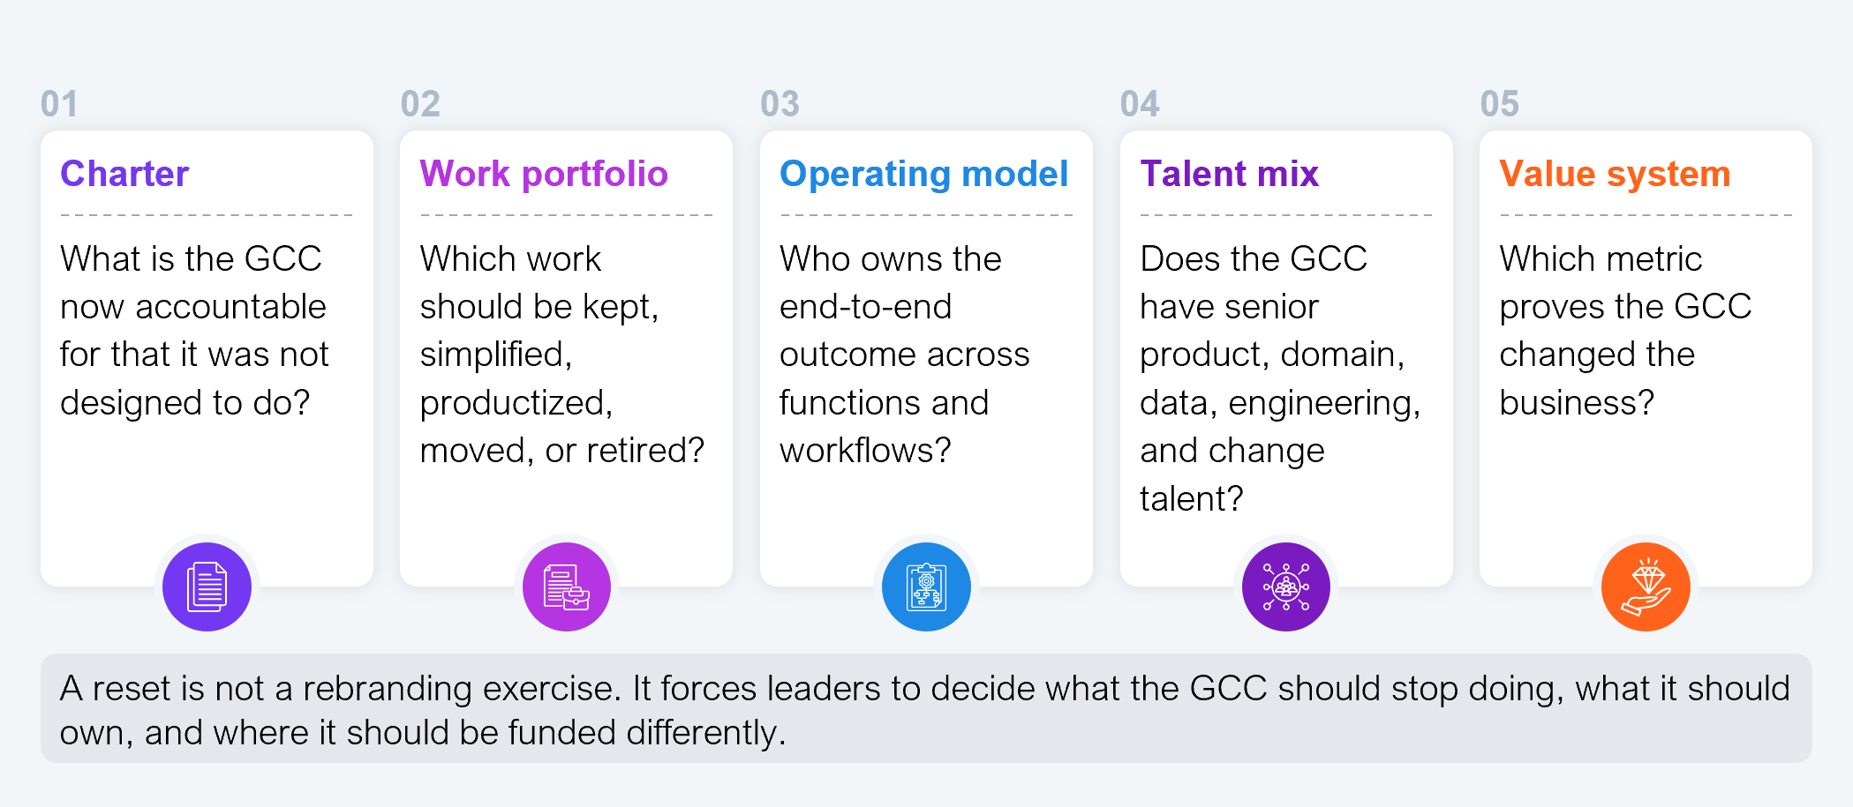1853x807 pixels.
Task: Click the 05 step number
Action: (1500, 104)
